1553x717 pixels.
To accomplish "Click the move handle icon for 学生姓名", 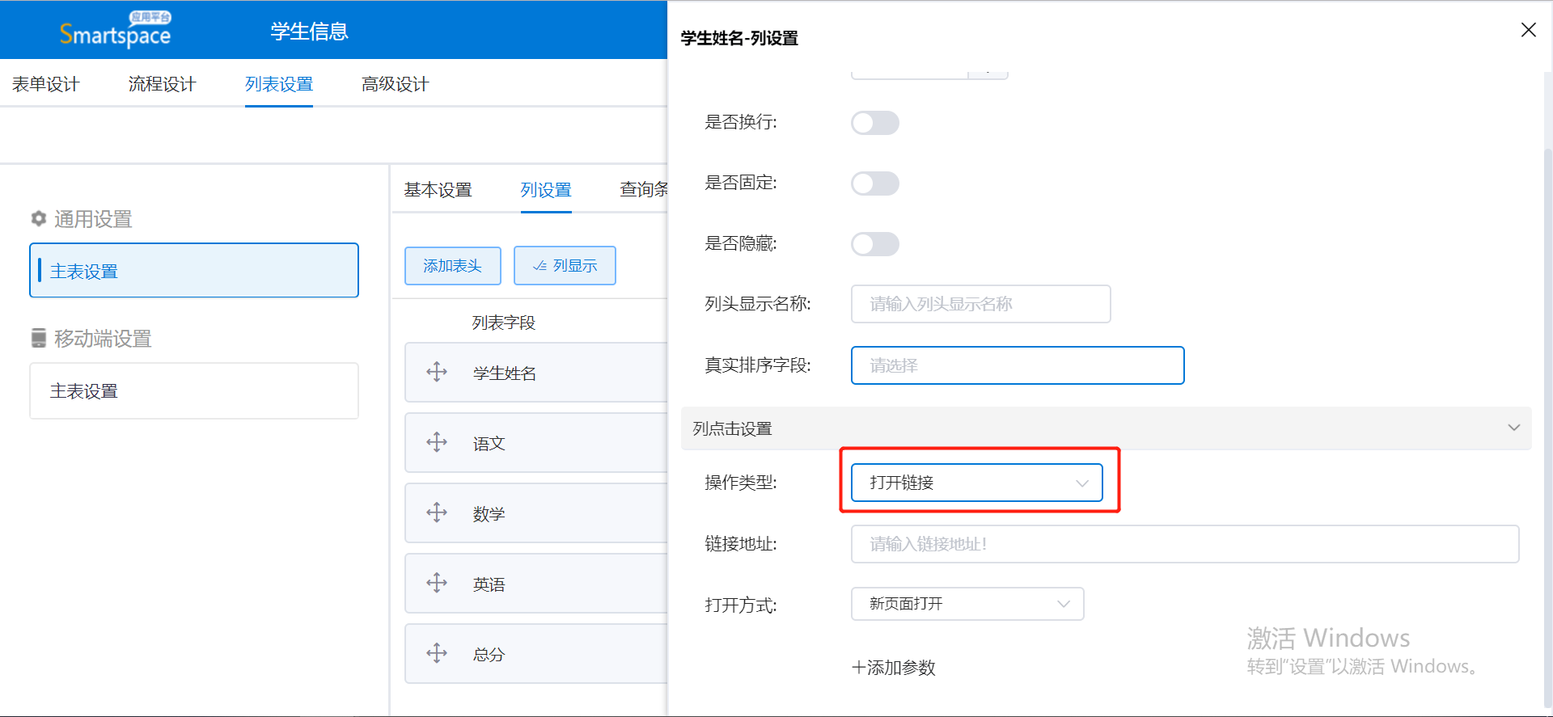I will (437, 372).
